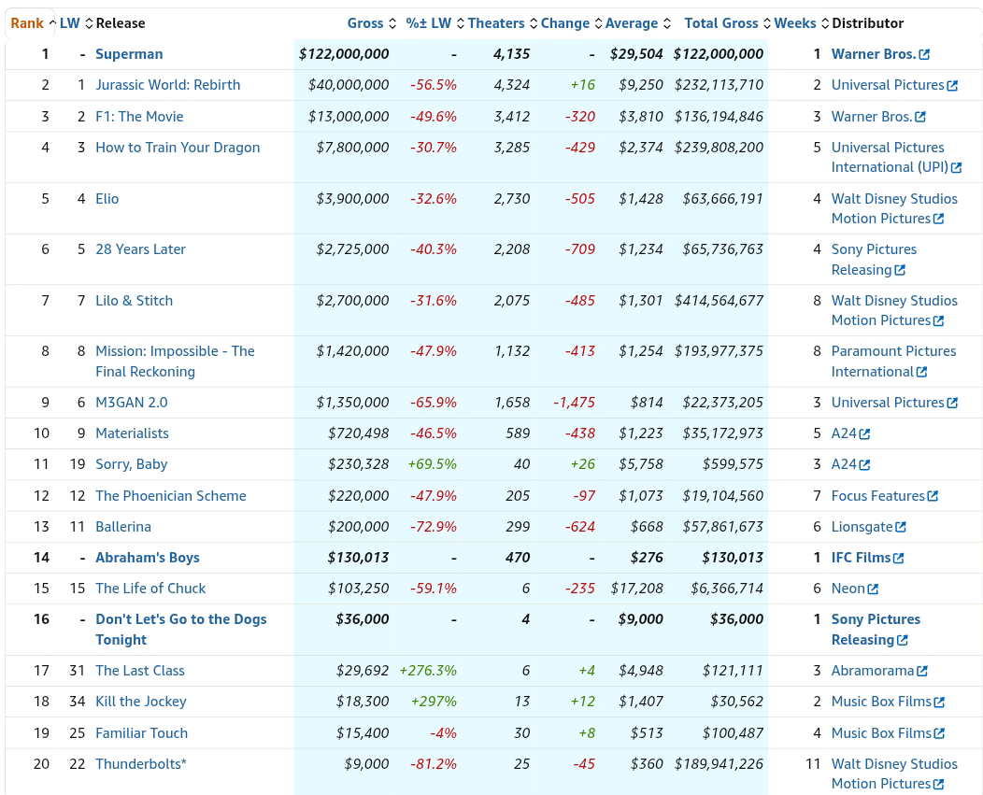Click external icon for Thunderbolts* Walt Disney distributor
This screenshot has height=795, width=983.
point(938,785)
